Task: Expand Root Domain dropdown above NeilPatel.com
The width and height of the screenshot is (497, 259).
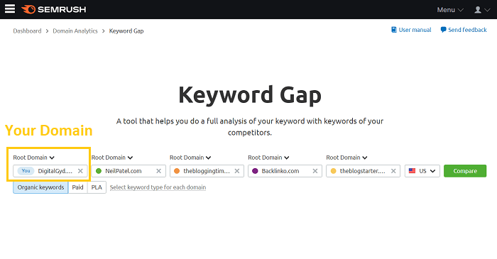Action: pos(112,158)
